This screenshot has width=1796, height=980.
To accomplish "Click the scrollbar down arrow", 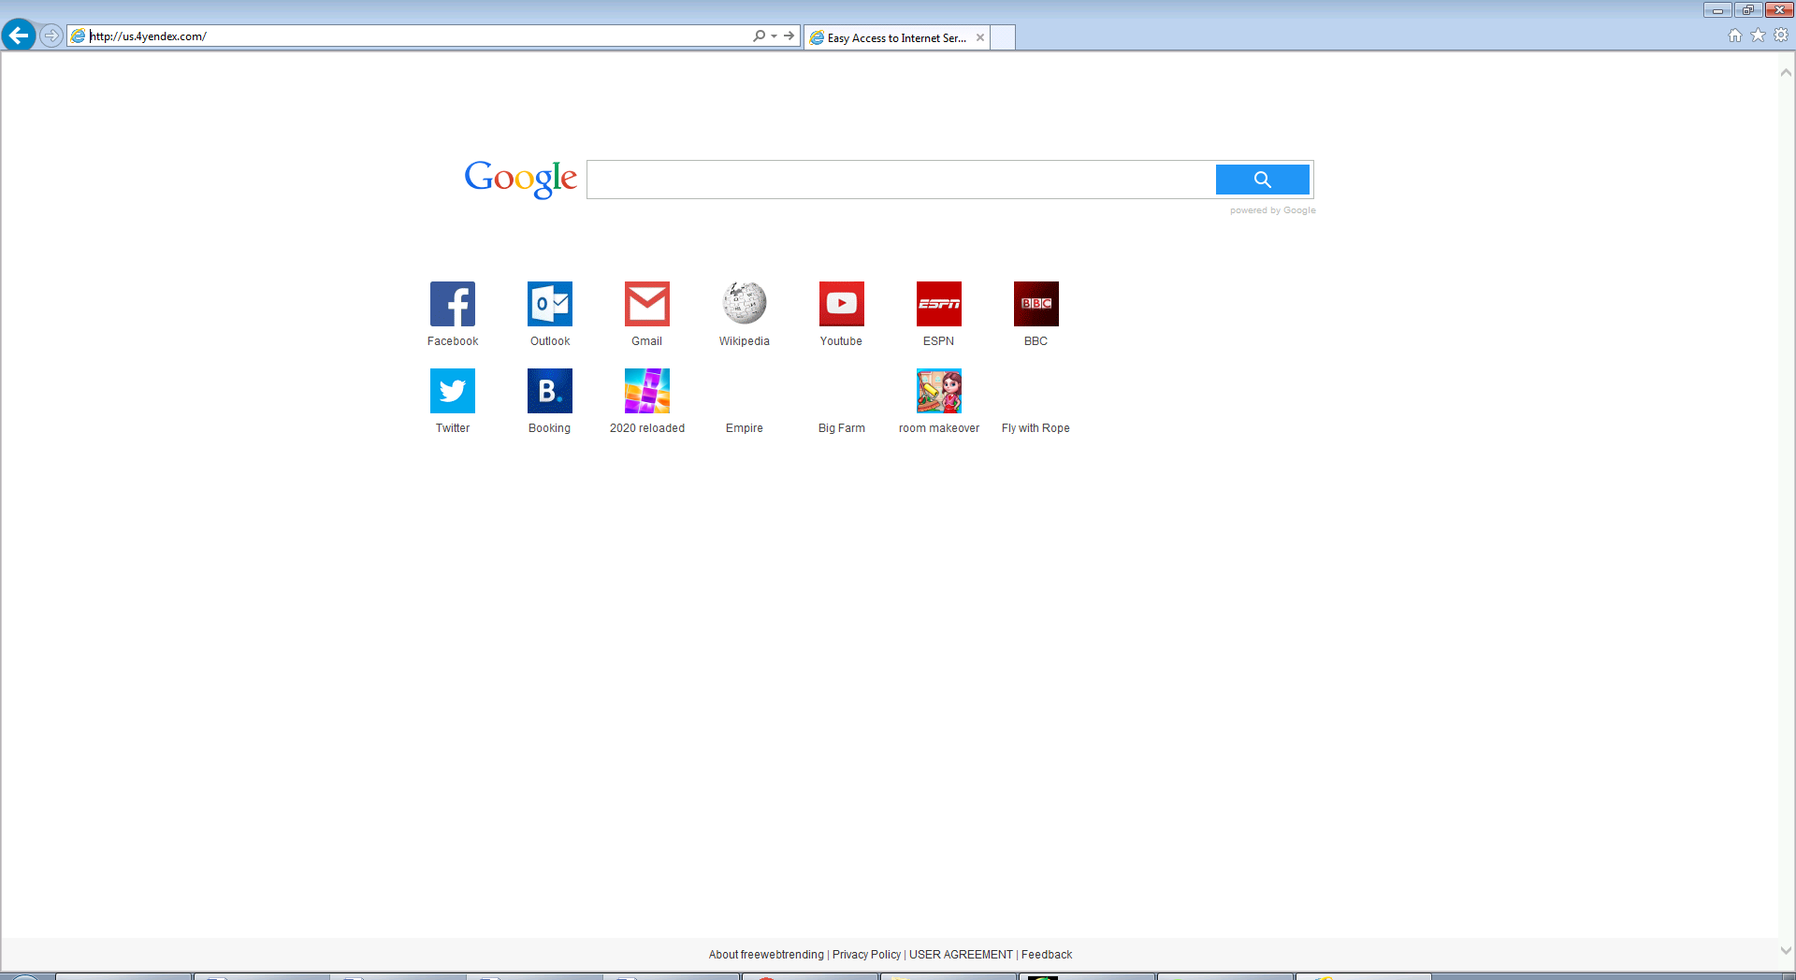I will 1786,950.
